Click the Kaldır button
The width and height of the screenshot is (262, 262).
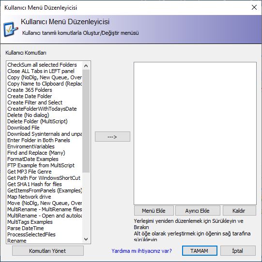pos(239,211)
